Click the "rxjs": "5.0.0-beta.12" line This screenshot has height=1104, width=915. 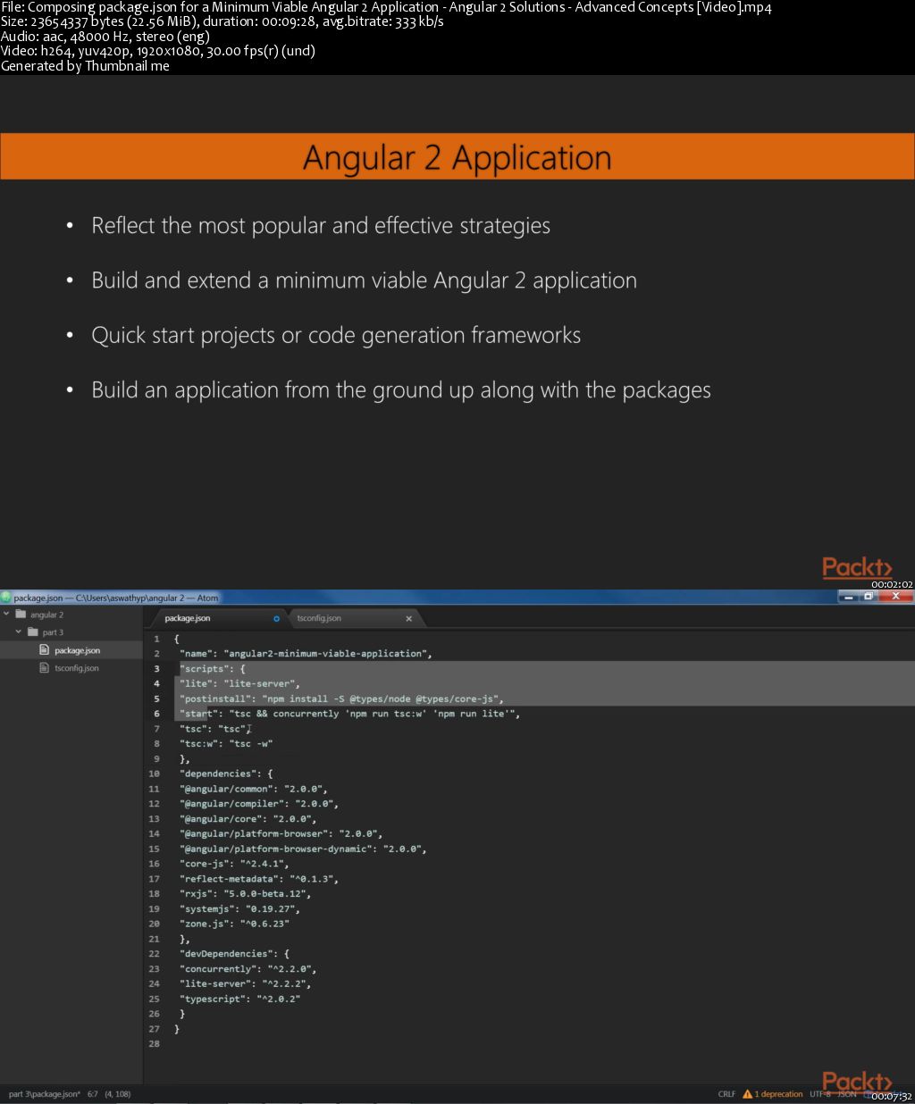(245, 894)
